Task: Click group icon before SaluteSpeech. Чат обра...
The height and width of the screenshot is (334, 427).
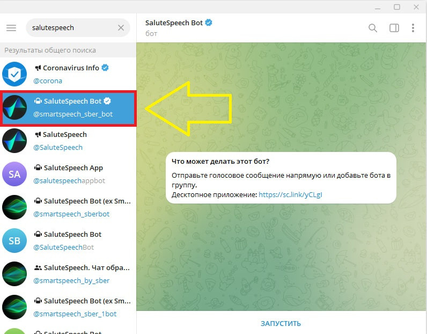Action: tap(38, 268)
